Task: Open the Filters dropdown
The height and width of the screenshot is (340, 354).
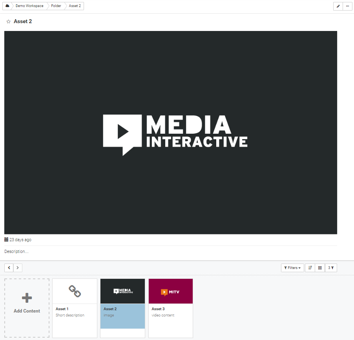Action: pos(292,268)
